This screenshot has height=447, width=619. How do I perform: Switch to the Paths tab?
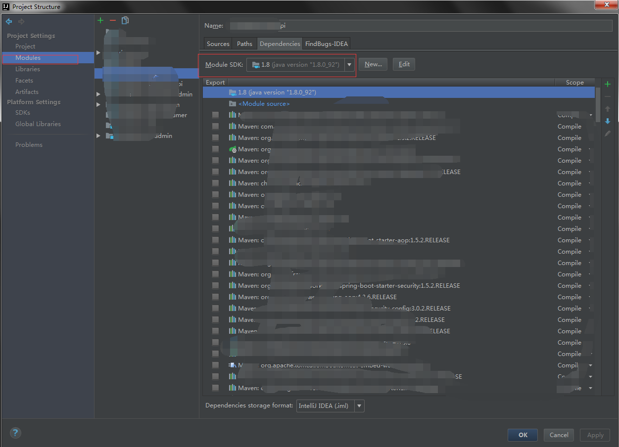244,44
